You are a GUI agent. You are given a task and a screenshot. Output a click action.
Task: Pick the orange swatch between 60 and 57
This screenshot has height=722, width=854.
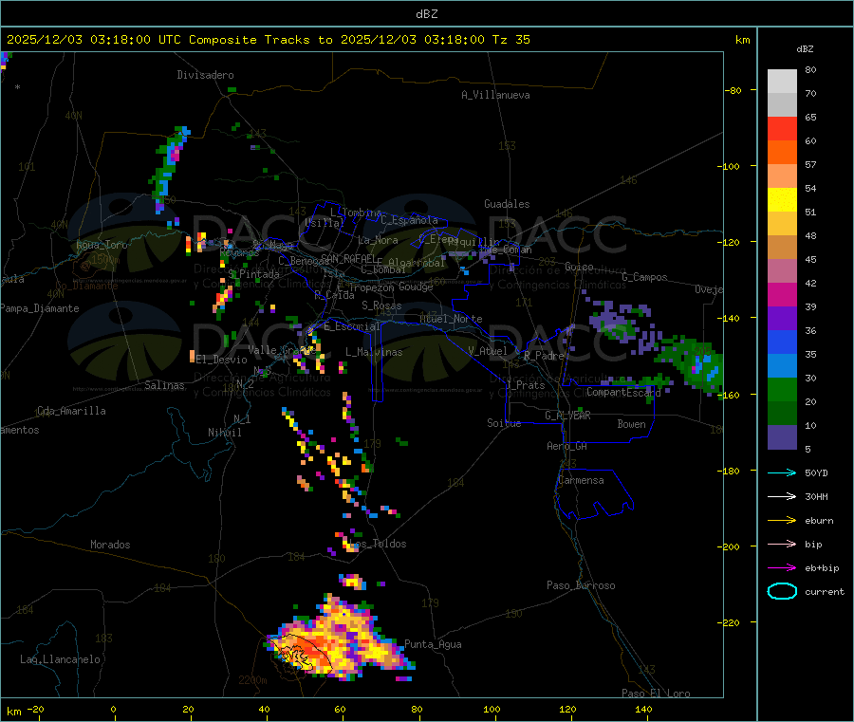click(x=782, y=153)
